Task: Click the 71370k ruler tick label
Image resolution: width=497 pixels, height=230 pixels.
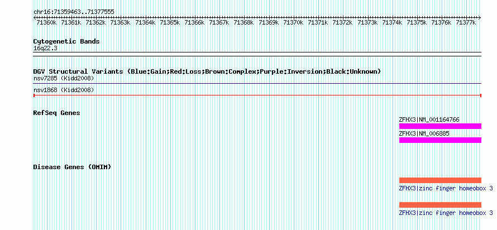Action: [x=294, y=22]
